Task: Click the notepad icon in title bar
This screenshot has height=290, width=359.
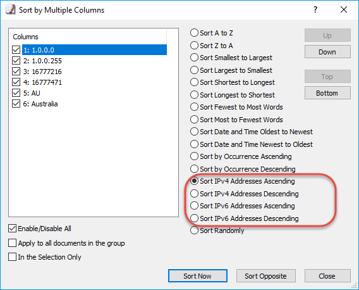Action: coord(10,10)
